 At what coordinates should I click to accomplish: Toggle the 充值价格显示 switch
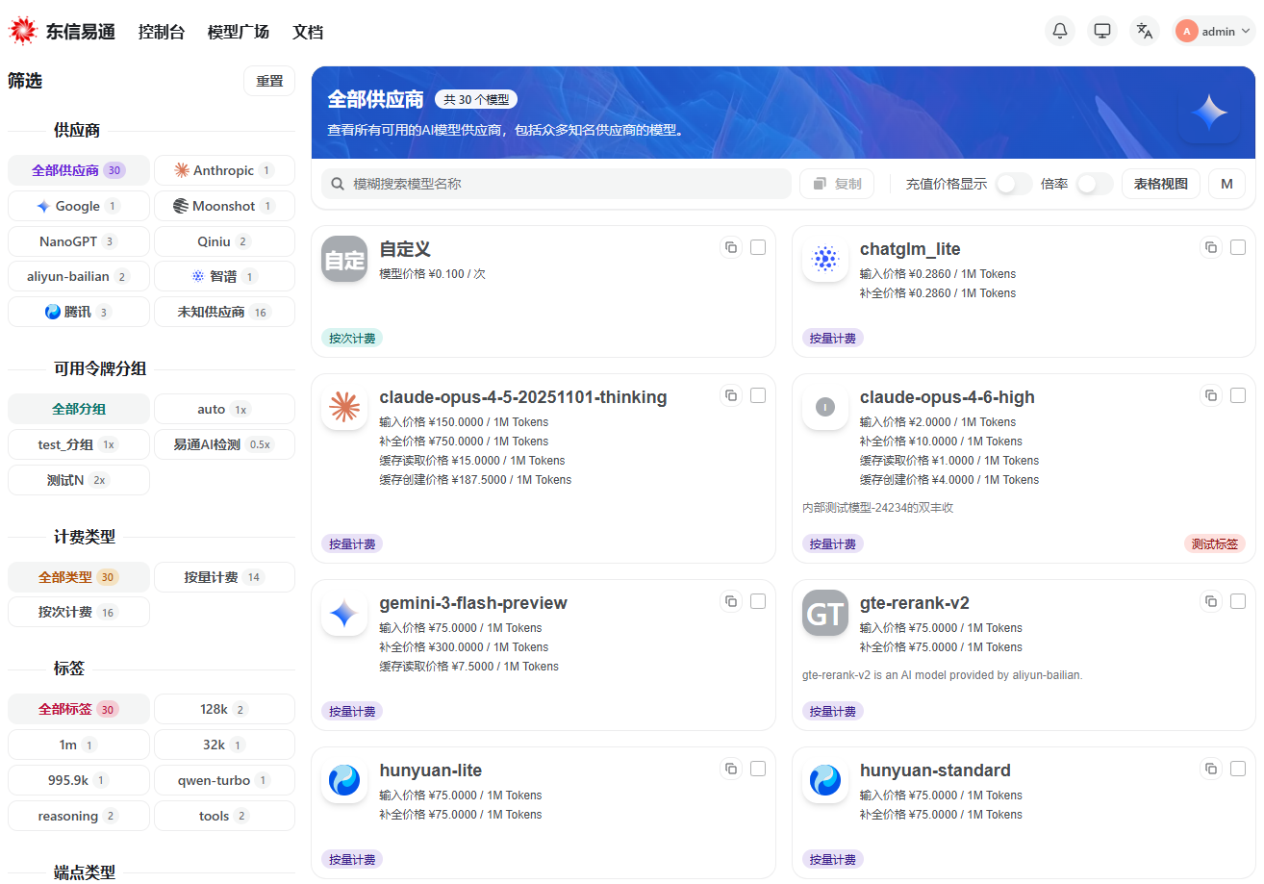[x=1014, y=184]
